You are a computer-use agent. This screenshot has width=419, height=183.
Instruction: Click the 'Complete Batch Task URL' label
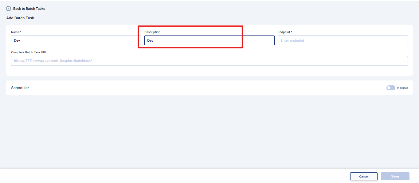coord(29,52)
